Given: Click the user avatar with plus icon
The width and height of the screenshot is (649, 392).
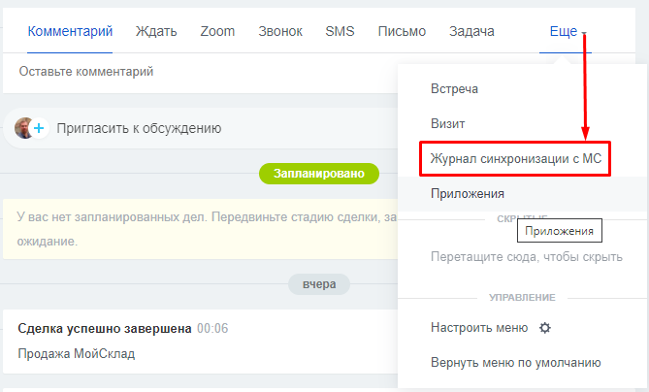Looking at the screenshot, I should point(31,128).
